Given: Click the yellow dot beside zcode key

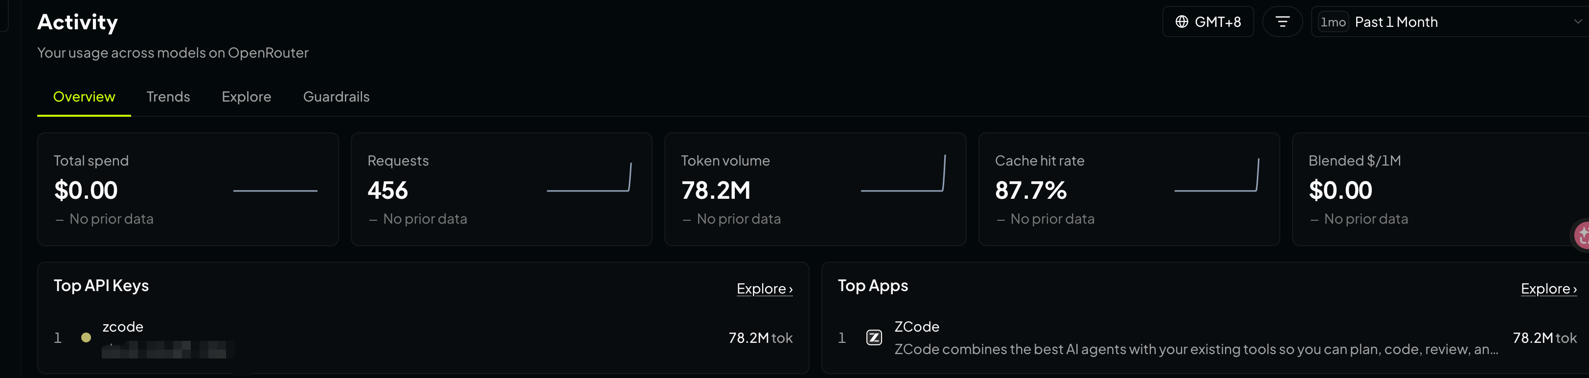Looking at the screenshot, I should tap(87, 337).
